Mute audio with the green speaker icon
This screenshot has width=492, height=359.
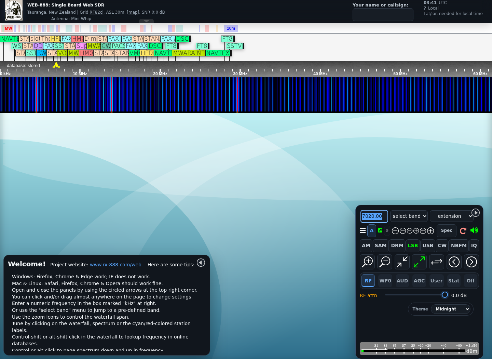tap(474, 230)
